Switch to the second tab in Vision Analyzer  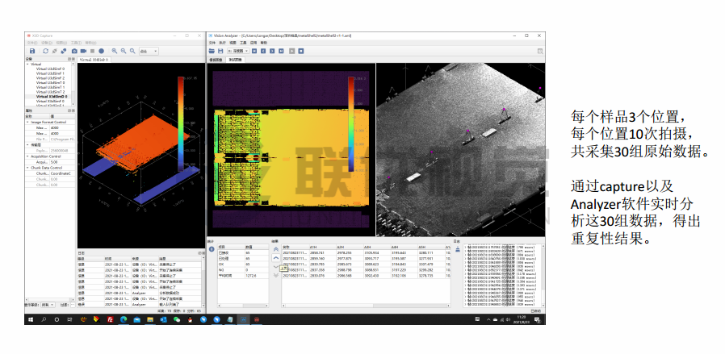237,60
